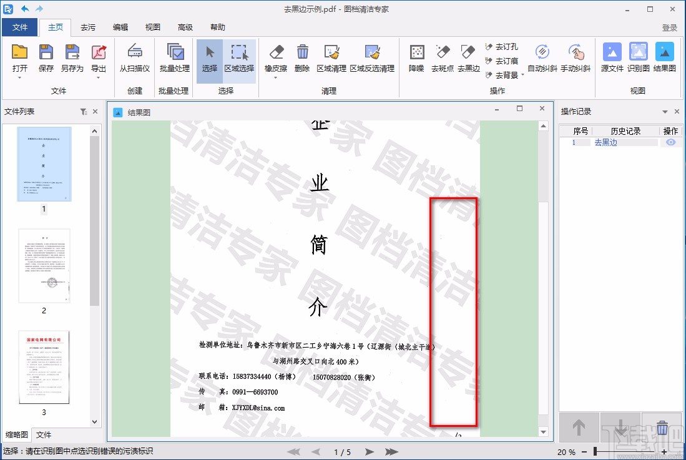Import a document via 从扫描仪 (scanner)

(x=135, y=59)
